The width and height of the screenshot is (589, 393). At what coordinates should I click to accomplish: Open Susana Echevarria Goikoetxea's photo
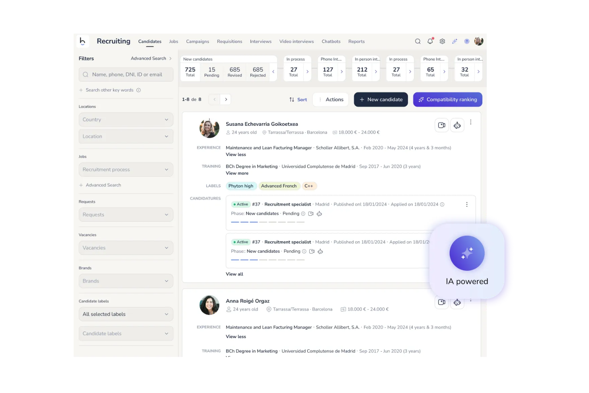209,128
